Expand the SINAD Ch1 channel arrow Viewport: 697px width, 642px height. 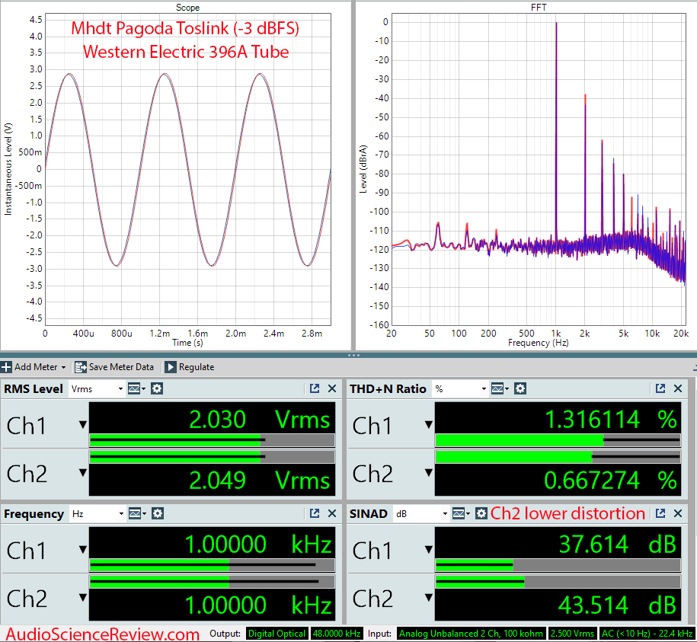click(x=429, y=550)
